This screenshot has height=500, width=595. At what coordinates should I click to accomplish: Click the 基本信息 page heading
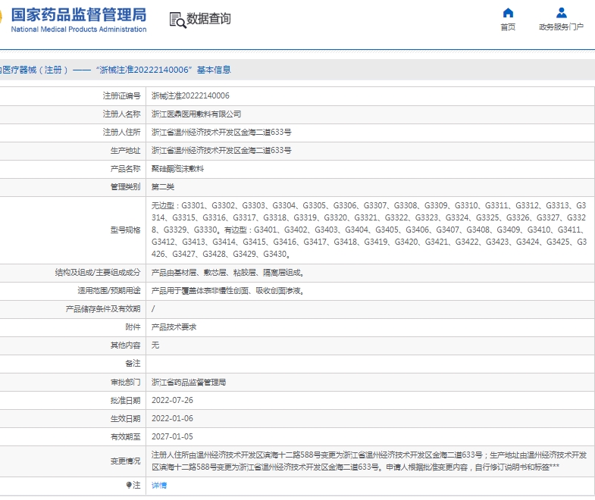214,70
